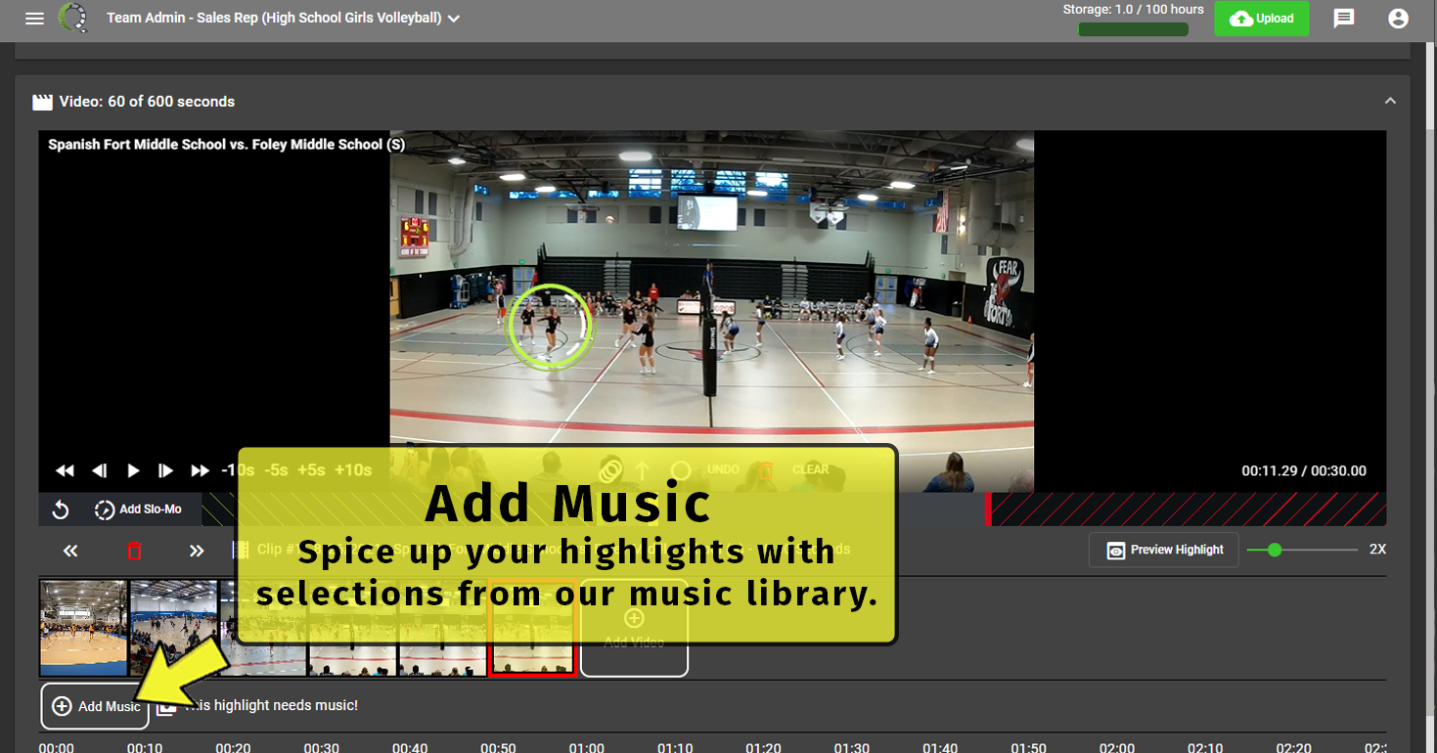Click the storage usage progress bar

coord(1133,29)
